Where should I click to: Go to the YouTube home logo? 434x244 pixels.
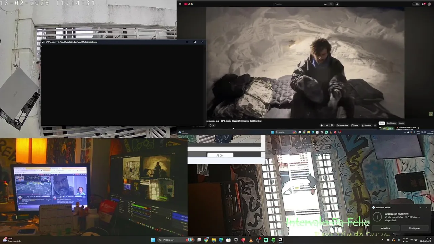point(189,4)
